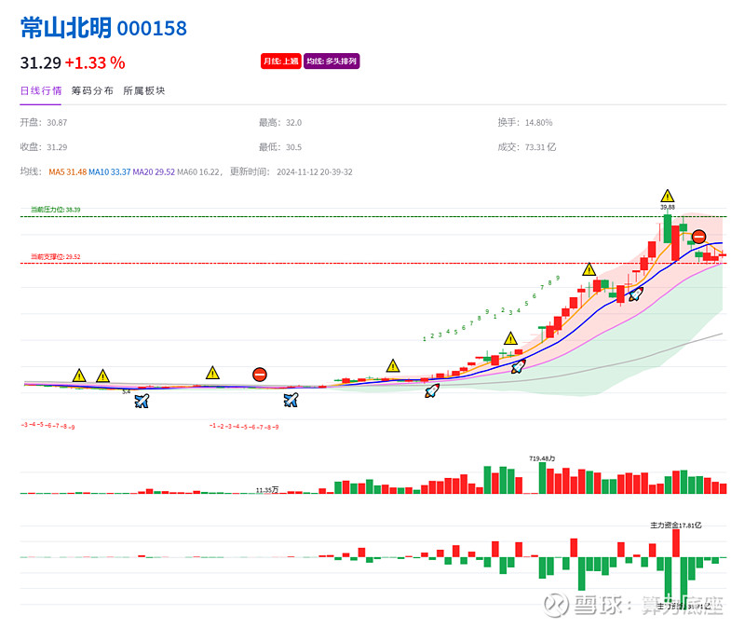The image size is (745, 628).
Task: Click the tallest red main-capital bar under 17.81亿
Action: [x=676, y=543]
